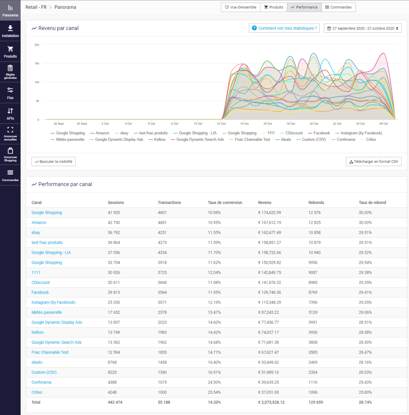409x415 pixels.
Task: Select the Commandes tab at top
Action: point(338,7)
